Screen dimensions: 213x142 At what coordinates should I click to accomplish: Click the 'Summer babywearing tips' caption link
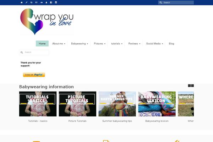coord(117,121)
